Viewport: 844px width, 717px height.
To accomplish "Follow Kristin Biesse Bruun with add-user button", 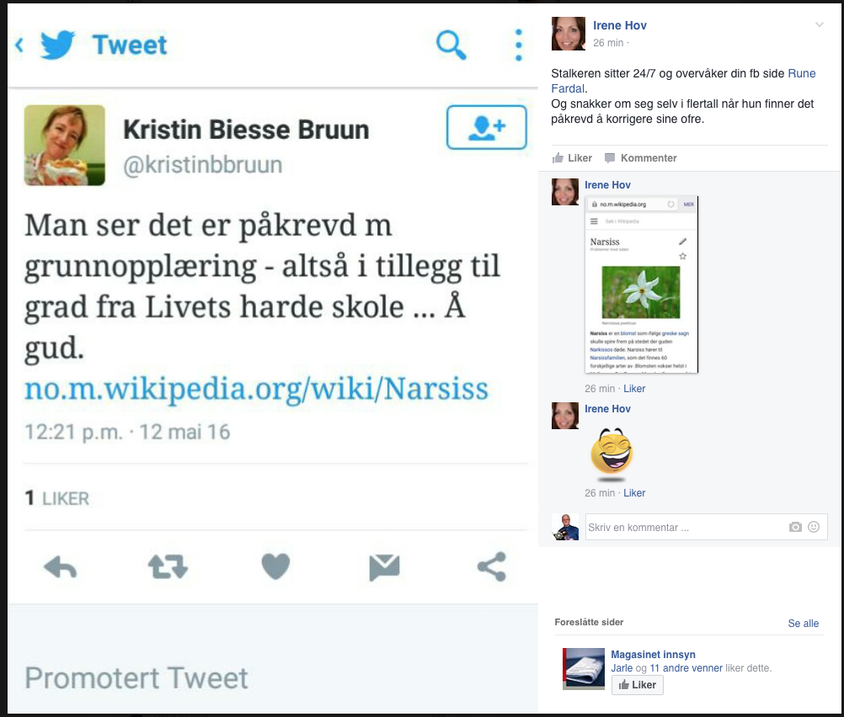I will pyautogui.click(x=487, y=127).
